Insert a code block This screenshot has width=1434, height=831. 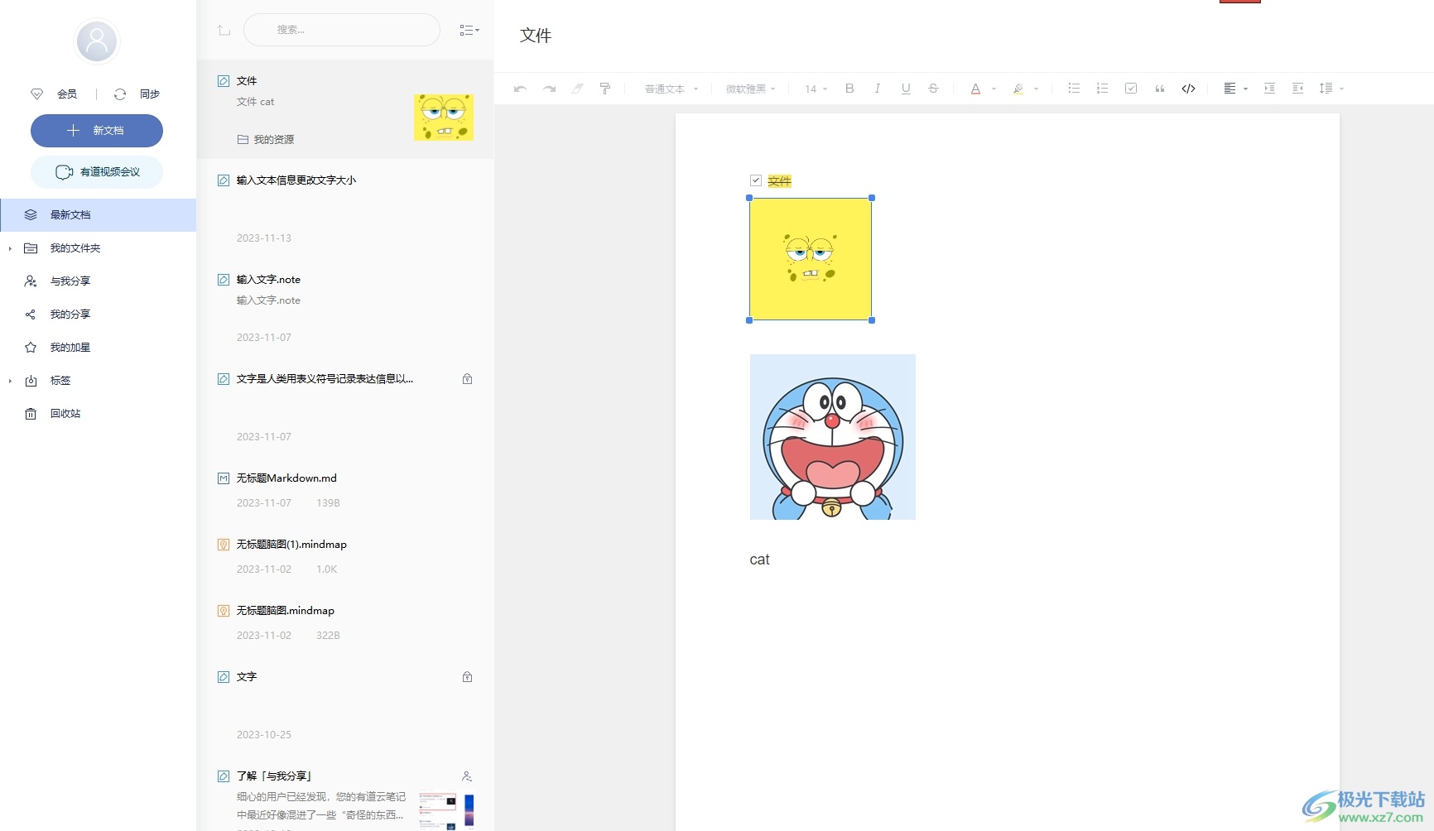[1188, 89]
